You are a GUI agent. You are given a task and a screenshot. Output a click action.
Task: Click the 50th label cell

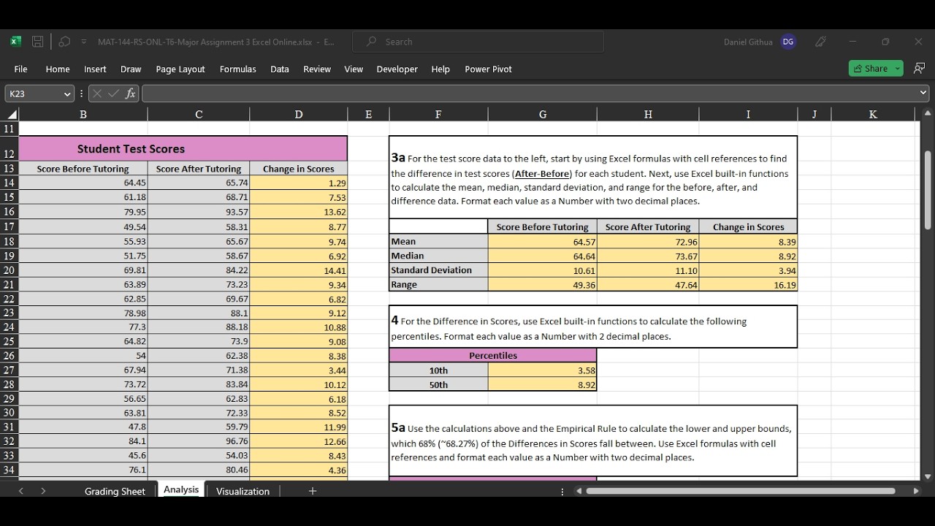pyautogui.click(x=438, y=384)
